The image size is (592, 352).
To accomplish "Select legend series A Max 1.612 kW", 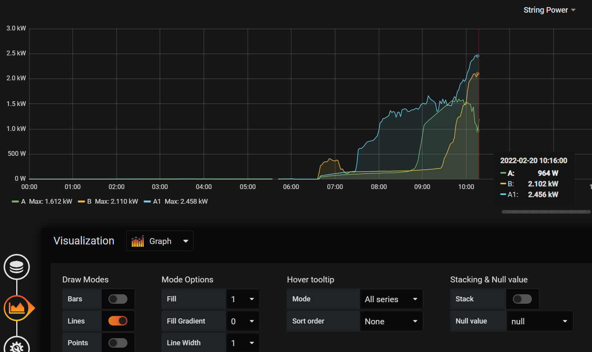I will tap(42, 202).
